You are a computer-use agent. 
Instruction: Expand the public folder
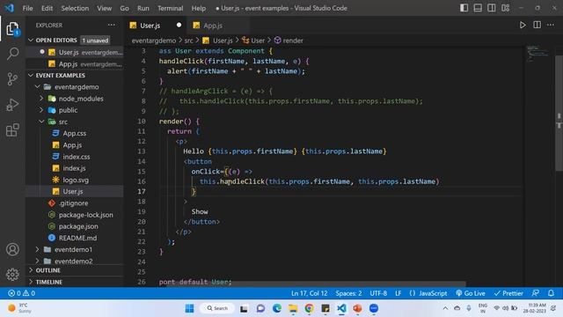[x=41, y=110]
